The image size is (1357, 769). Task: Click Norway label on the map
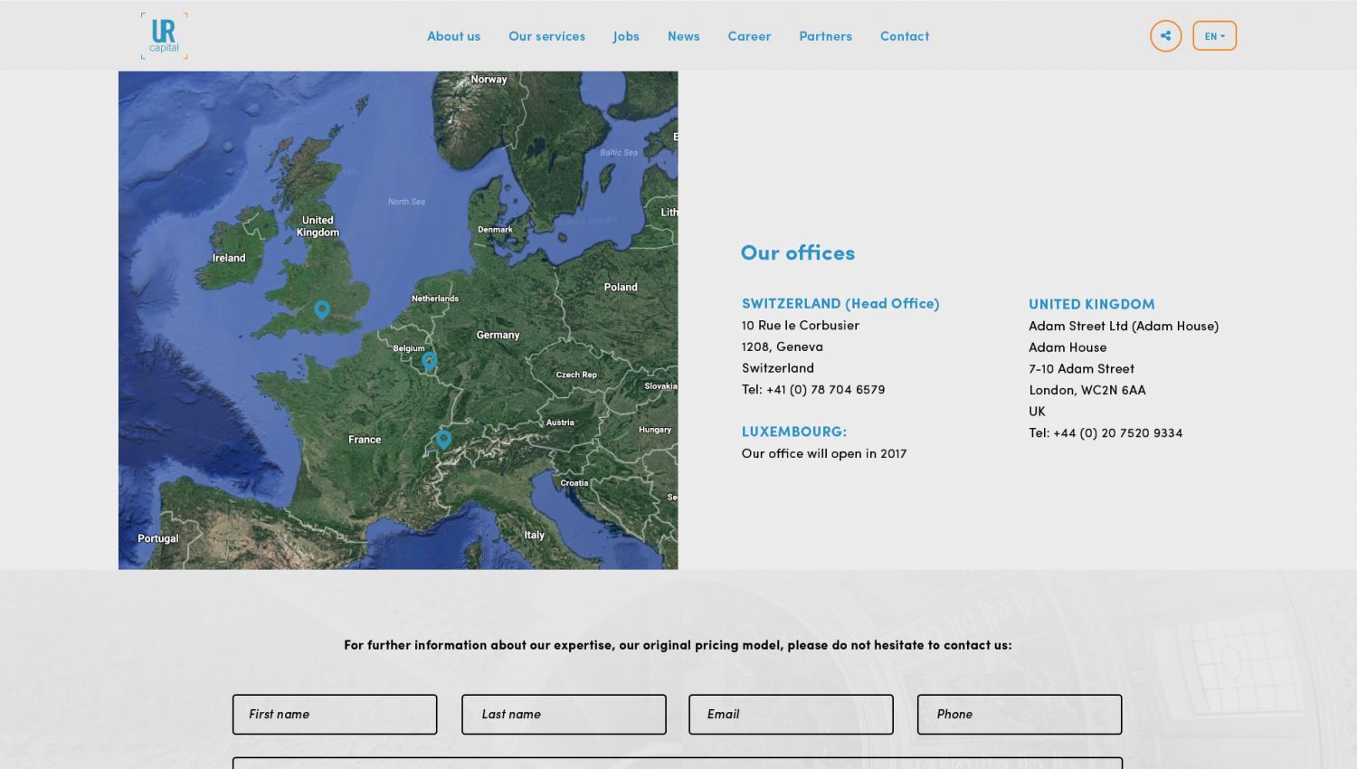coord(489,80)
